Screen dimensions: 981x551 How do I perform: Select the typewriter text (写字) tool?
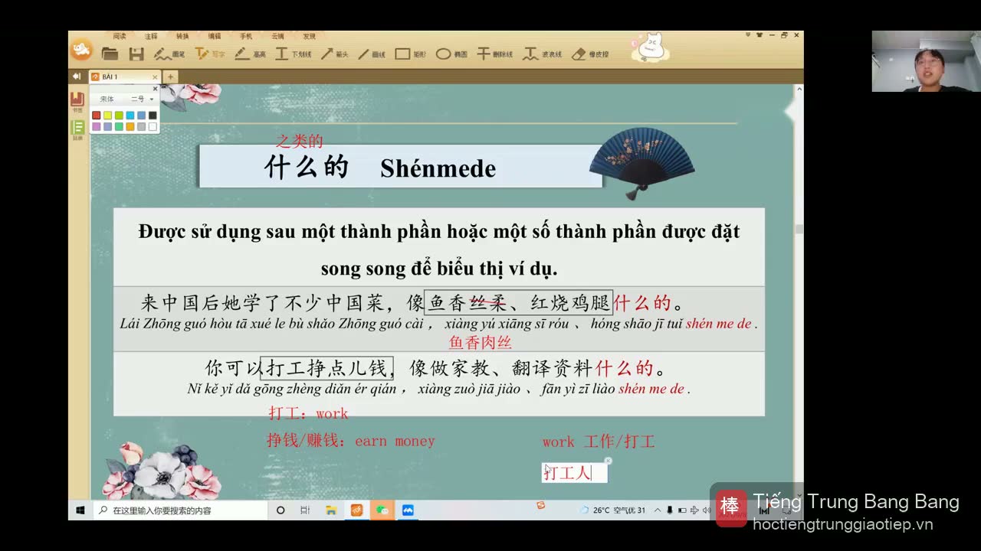[210, 54]
